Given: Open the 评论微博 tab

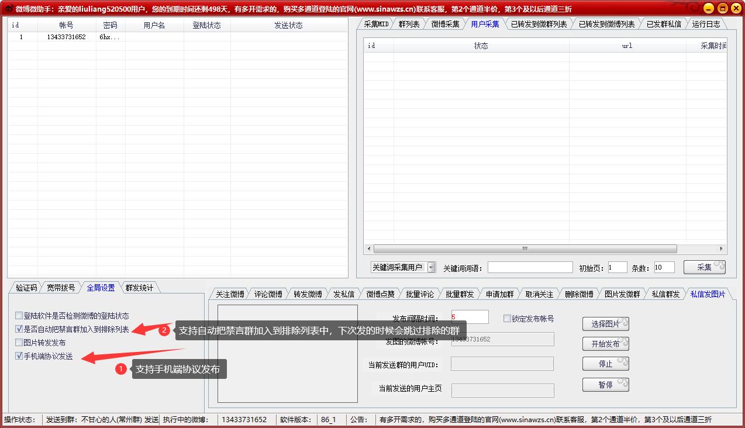Looking at the screenshot, I should point(268,294).
